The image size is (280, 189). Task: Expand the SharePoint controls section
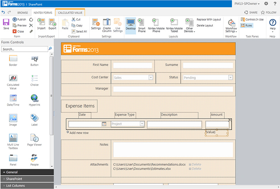pos(27,179)
